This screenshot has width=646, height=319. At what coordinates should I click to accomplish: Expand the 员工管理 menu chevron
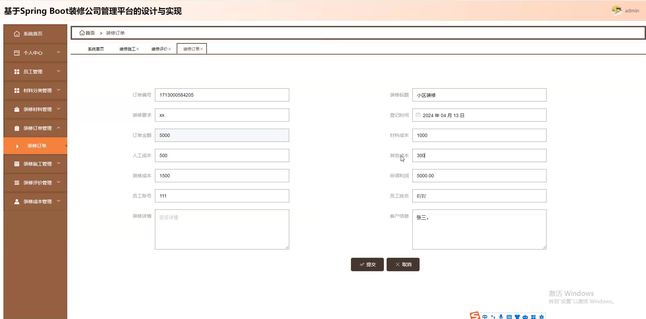point(59,71)
